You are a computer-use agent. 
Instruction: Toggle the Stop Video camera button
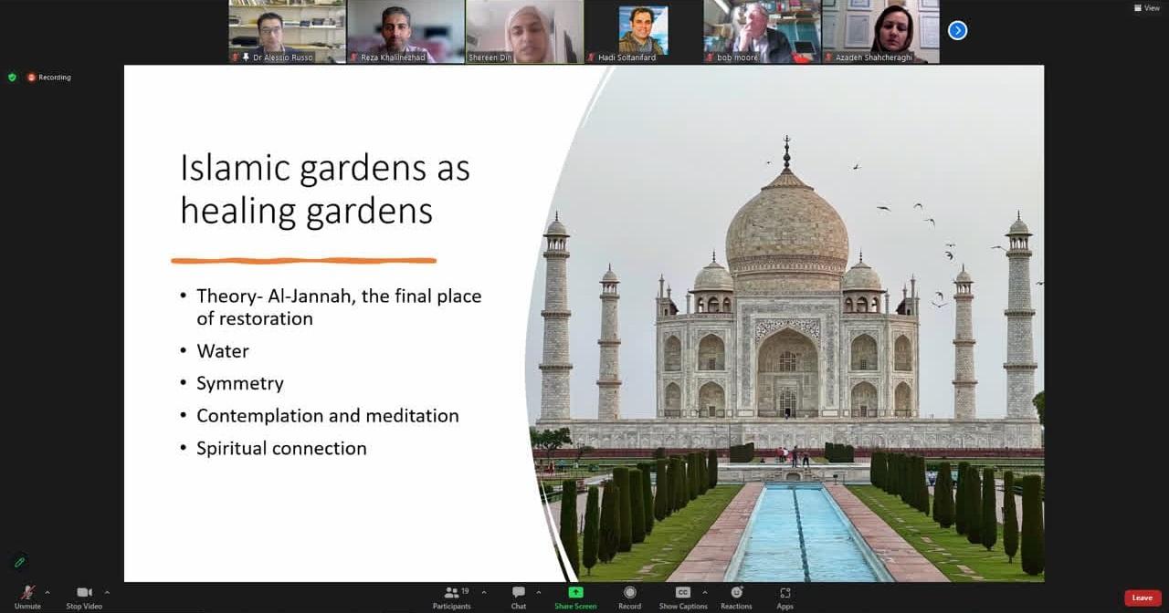[x=84, y=593]
